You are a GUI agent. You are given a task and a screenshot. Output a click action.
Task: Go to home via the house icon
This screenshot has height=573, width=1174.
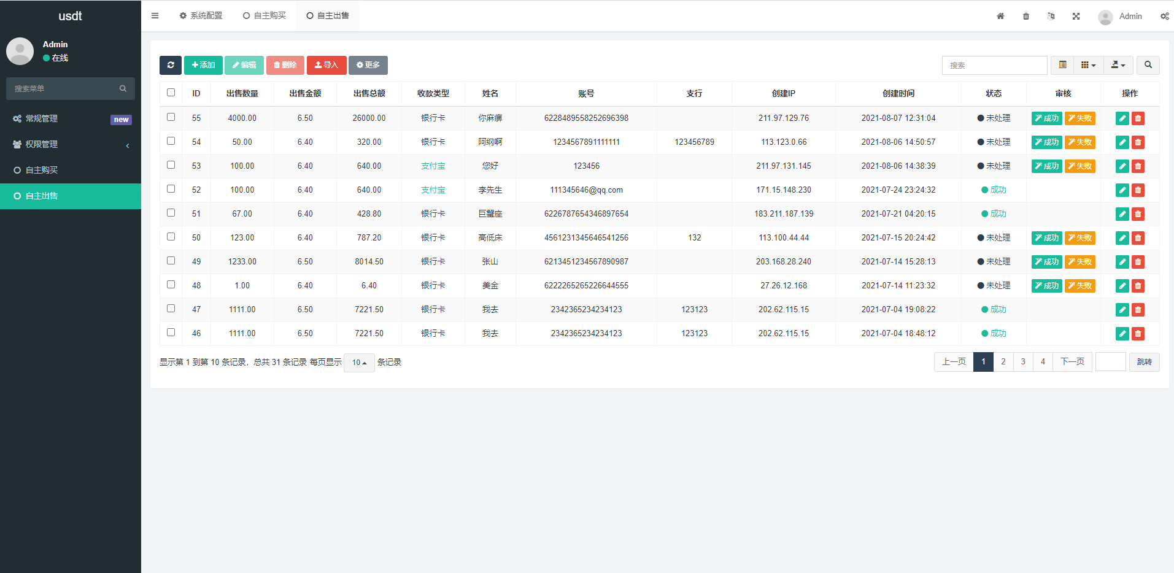pos(1000,17)
